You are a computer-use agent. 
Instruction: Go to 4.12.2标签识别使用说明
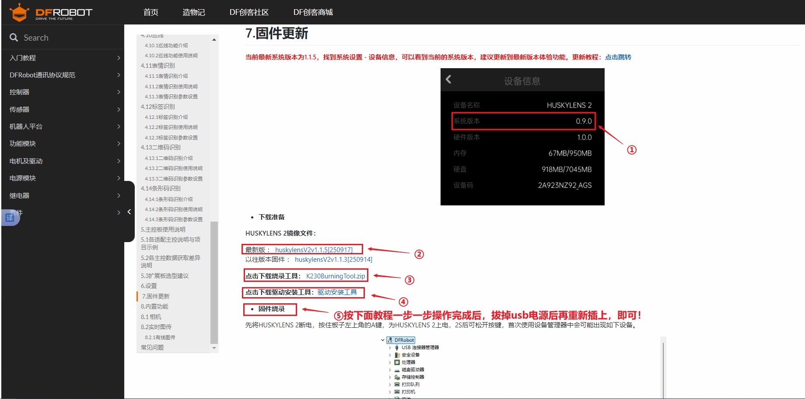point(171,127)
